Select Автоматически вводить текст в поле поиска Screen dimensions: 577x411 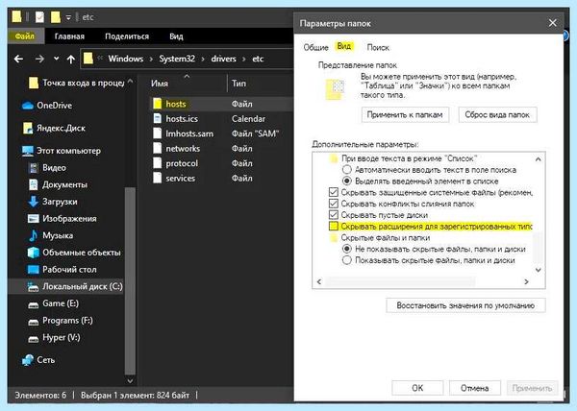click(346, 170)
